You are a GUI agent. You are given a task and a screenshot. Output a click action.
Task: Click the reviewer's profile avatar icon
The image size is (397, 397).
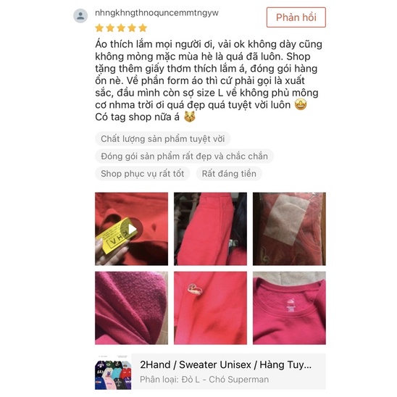pos(80,16)
